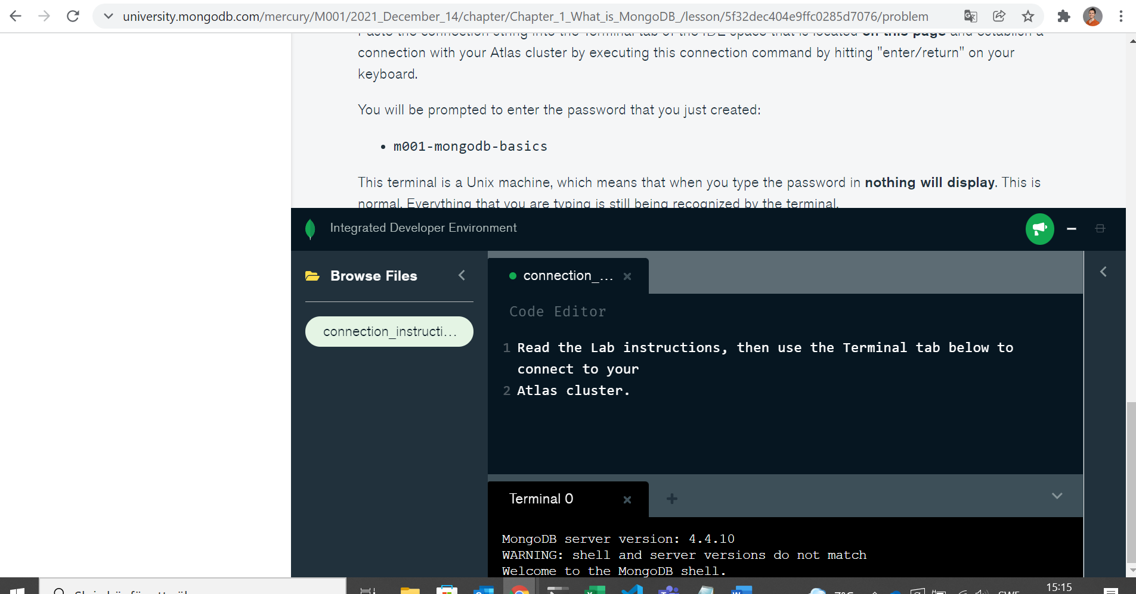Collapse the terminal panel with down chevron
Screen dimensions: 1136x594
pyautogui.click(x=1057, y=496)
